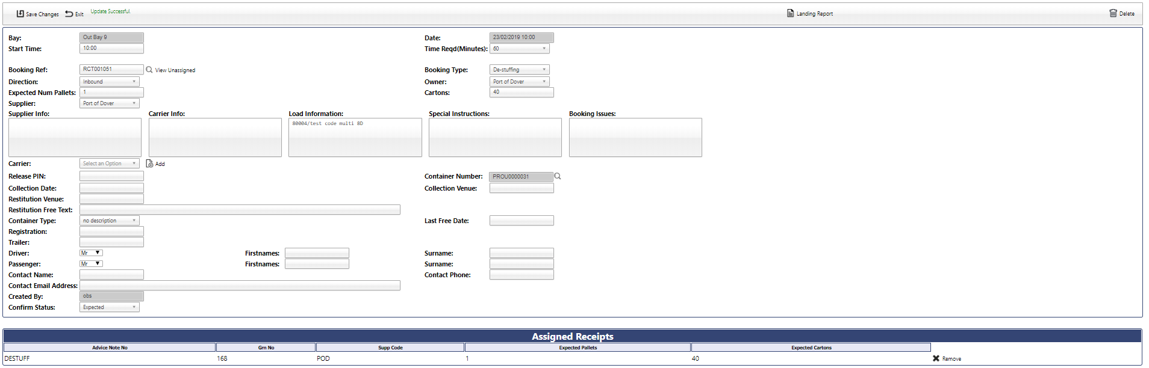Open the Landing Report document icon
This screenshot has height=368, width=1149.
[x=790, y=13]
